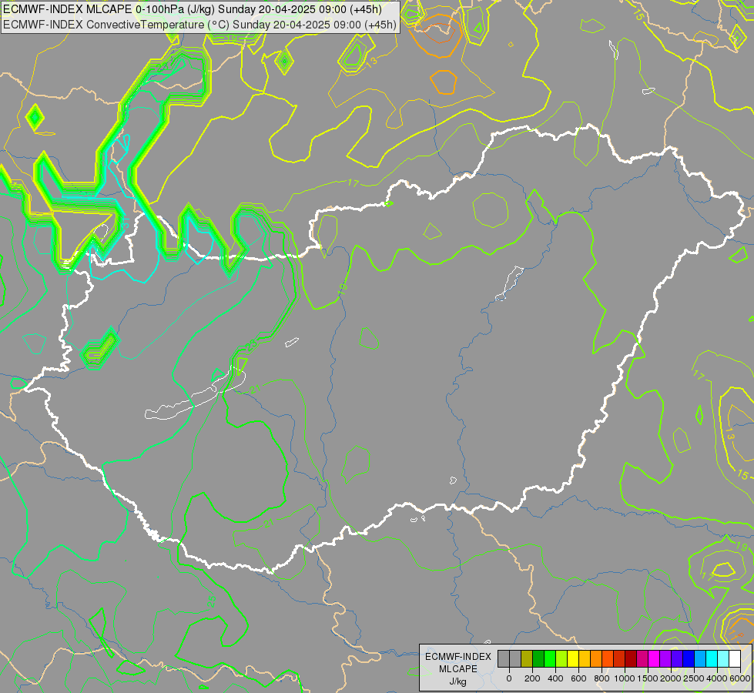Viewport: 754px width, 693px height.
Task: Click the MLCAPE 0-100hPa title line
Action: click(193, 9)
